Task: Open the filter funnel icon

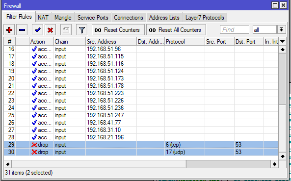Action: point(81,30)
